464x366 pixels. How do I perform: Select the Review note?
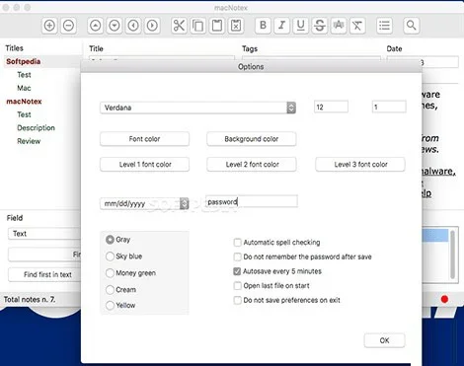tap(29, 141)
